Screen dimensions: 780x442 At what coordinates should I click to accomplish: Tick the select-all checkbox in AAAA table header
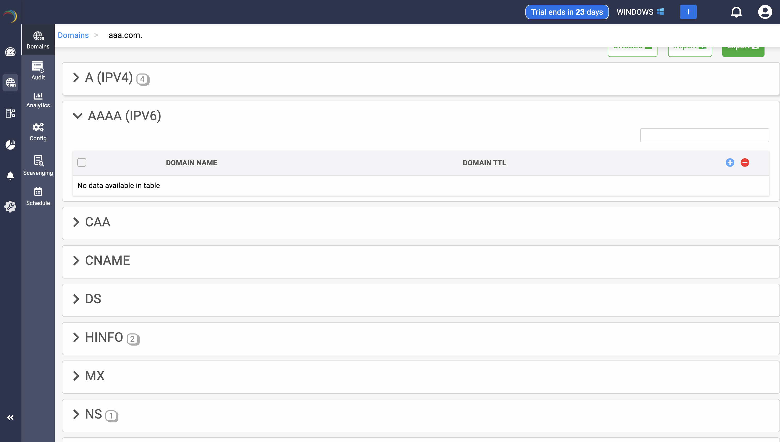(82, 162)
